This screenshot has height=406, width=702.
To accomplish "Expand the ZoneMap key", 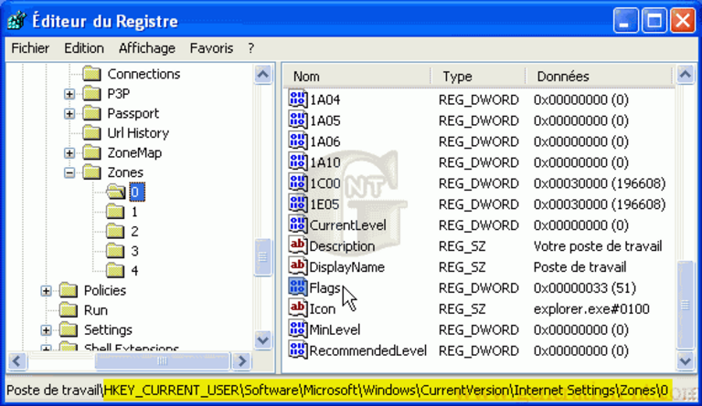I will point(69,152).
